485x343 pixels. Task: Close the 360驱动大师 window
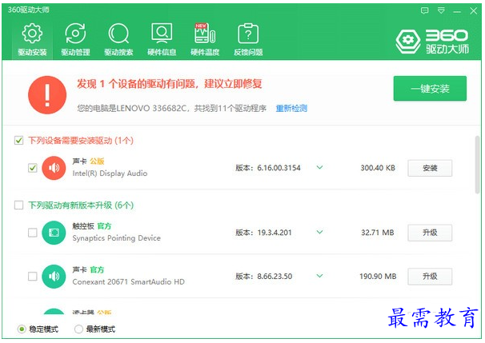[x=473, y=11]
